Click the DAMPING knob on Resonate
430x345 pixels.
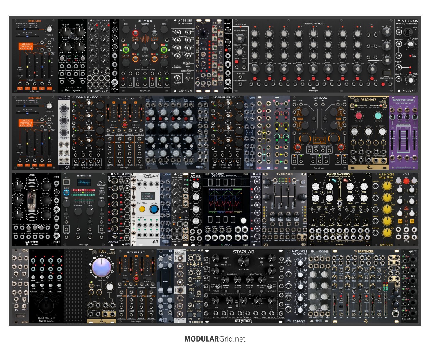click(x=368, y=132)
